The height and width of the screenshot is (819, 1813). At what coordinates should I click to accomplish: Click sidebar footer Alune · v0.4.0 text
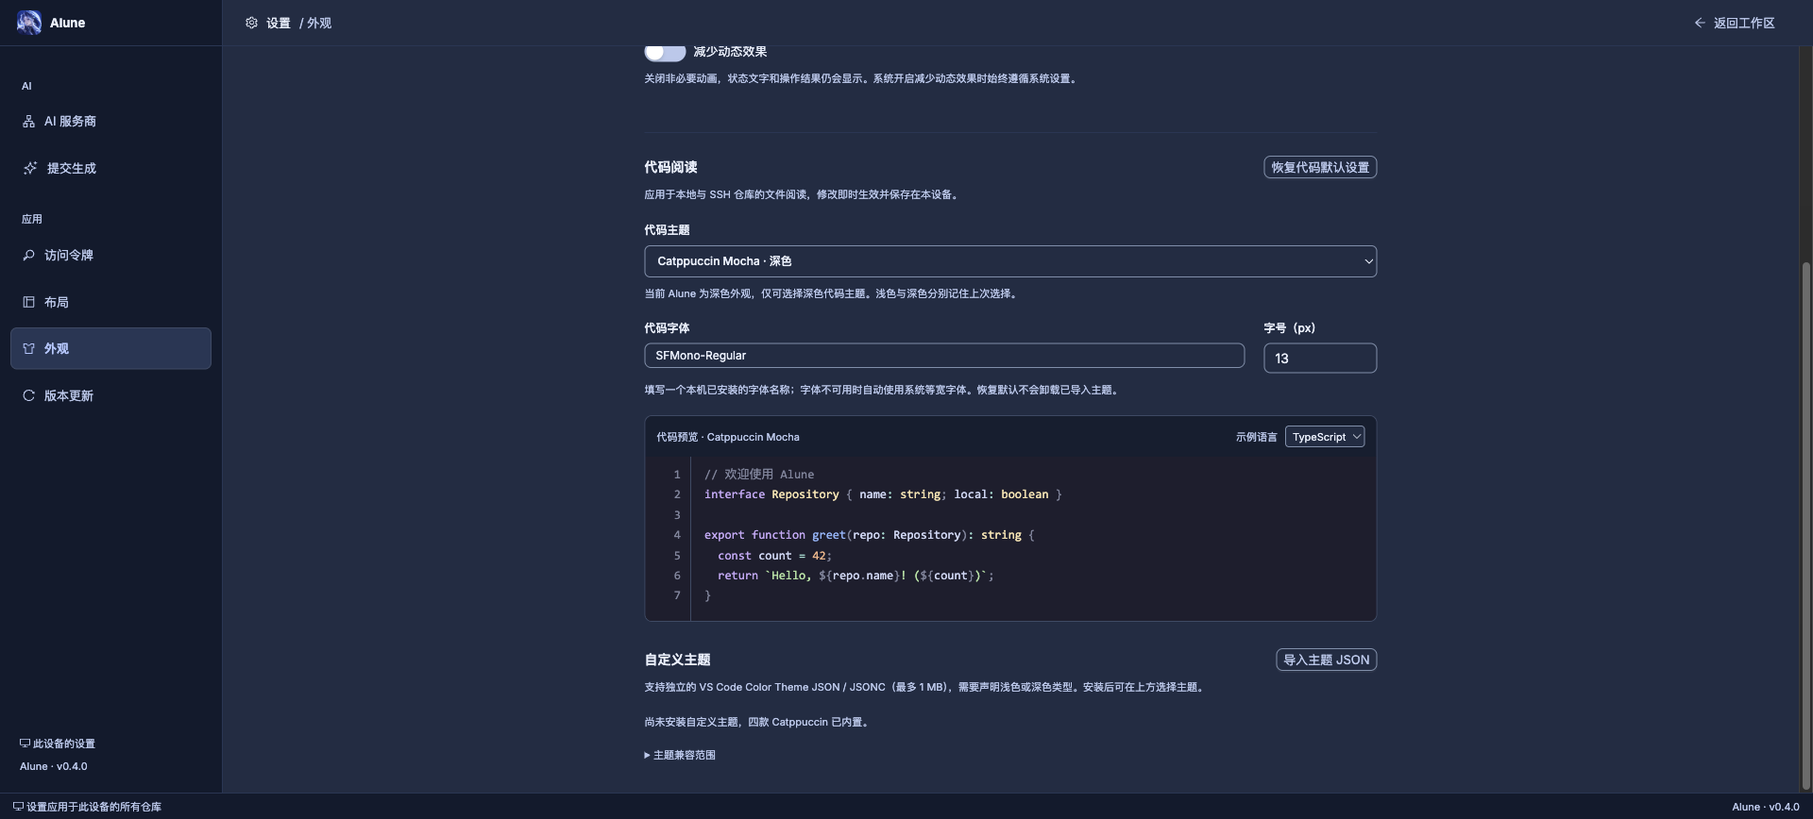click(x=54, y=766)
